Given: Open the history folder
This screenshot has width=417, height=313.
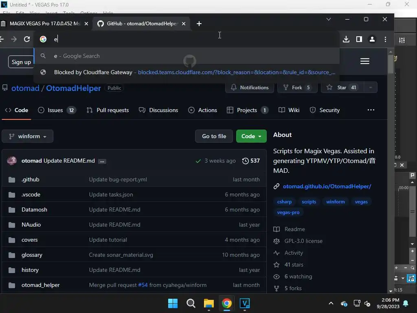Looking at the screenshot, I should (30, 270).
